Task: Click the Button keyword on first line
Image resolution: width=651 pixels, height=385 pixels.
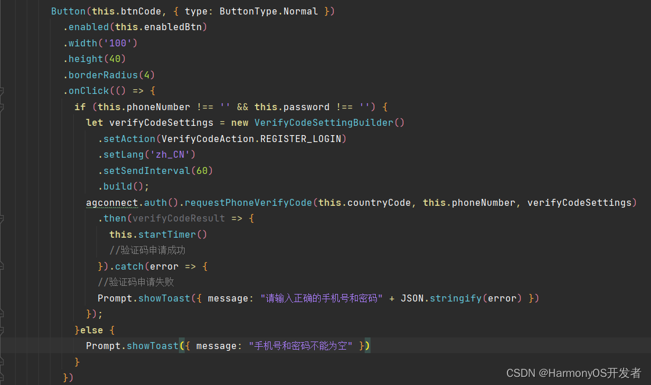Action: [68, 11]
